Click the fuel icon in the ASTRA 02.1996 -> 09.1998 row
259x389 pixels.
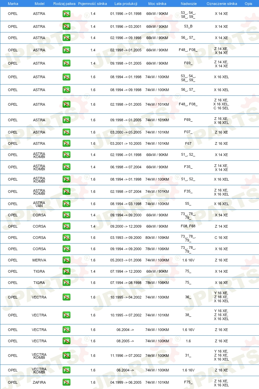(66, 38)
